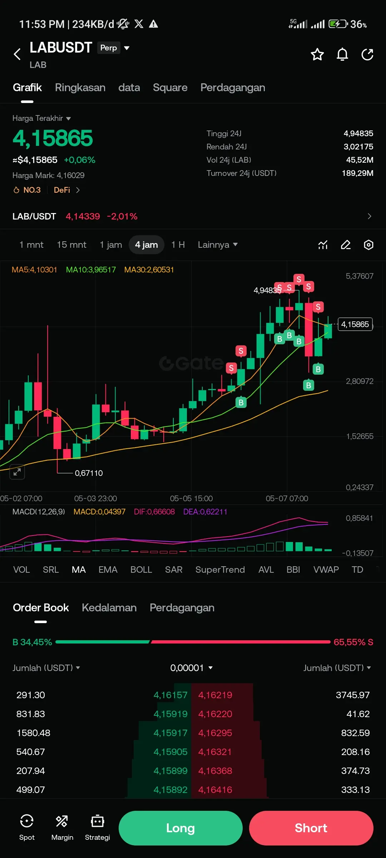The width and height of the screenshot is (386, 858).
Task: Select bid price 4,15892
Action: tap(170, 790)
